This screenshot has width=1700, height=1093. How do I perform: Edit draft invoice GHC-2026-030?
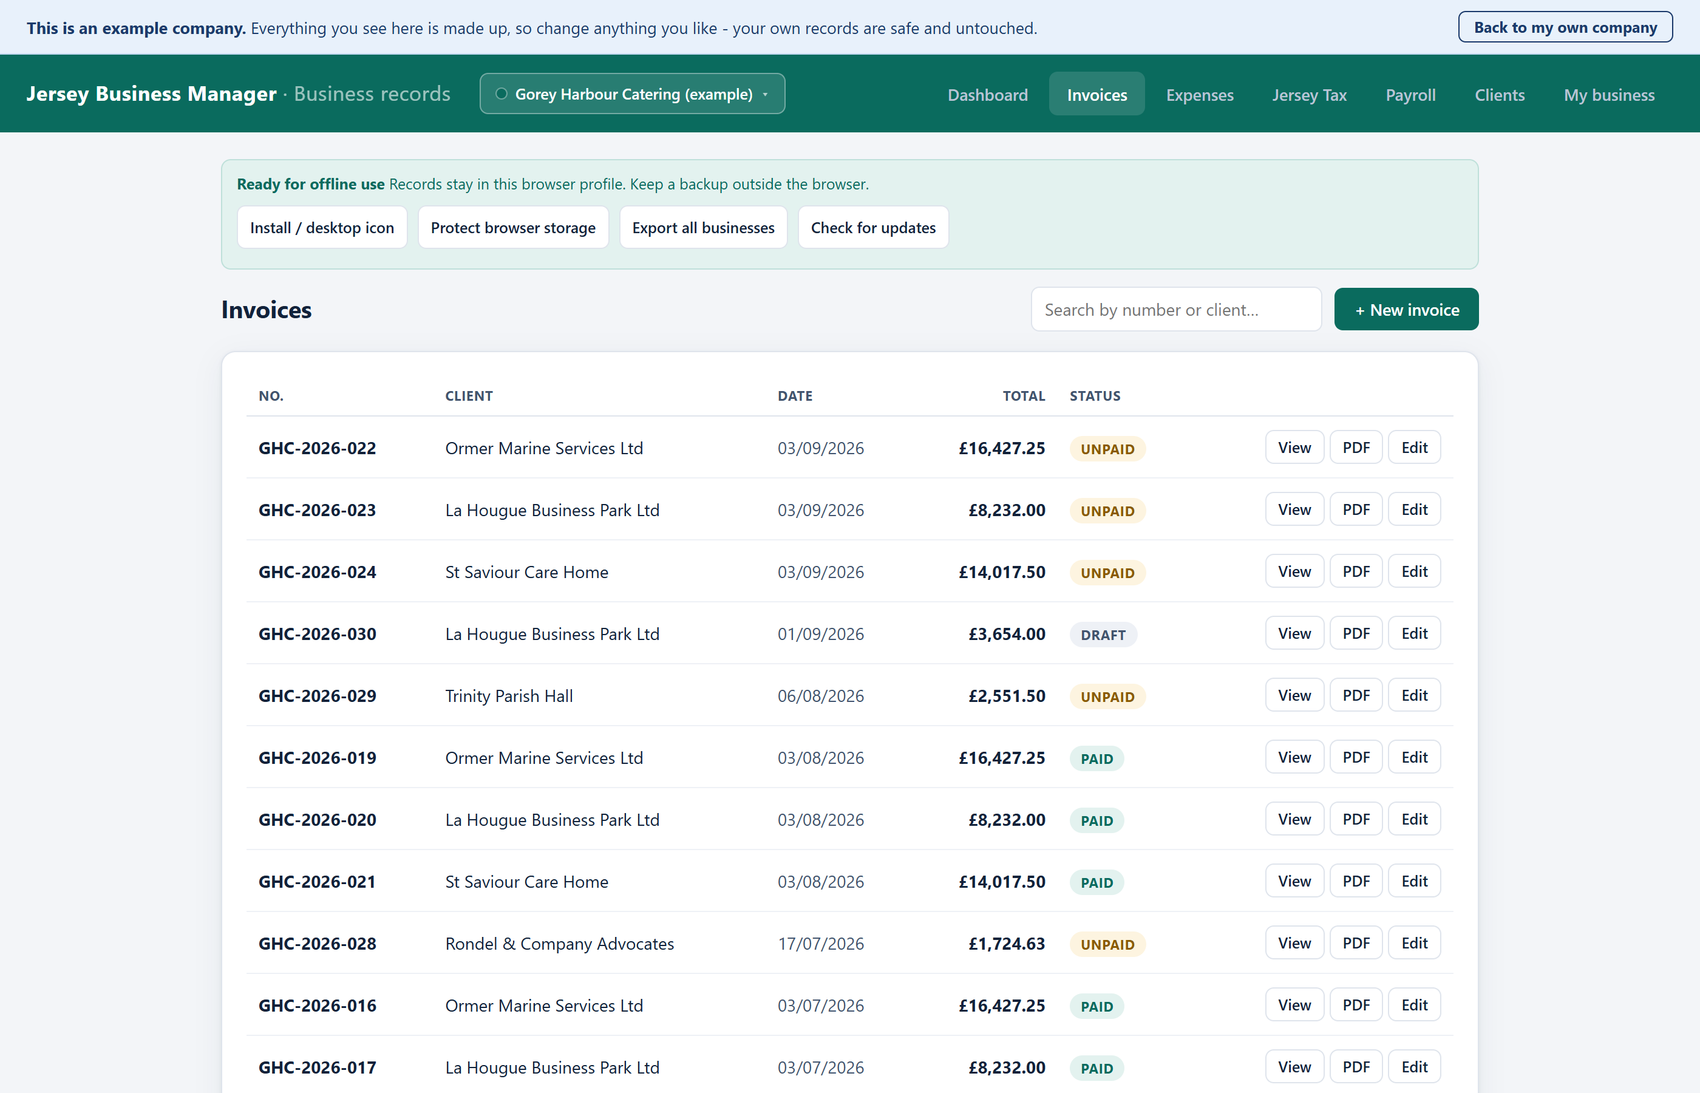click(x=1413, y=632)
